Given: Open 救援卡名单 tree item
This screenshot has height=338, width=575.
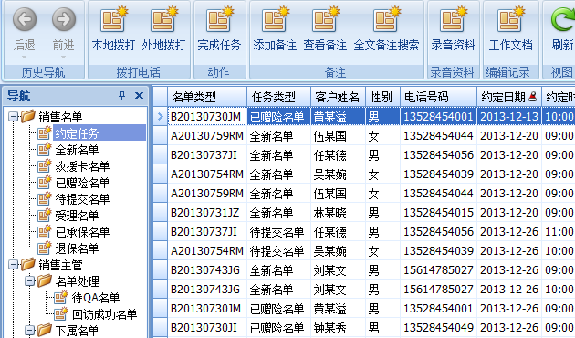Looking at the screenshot, I should (82, 166).
